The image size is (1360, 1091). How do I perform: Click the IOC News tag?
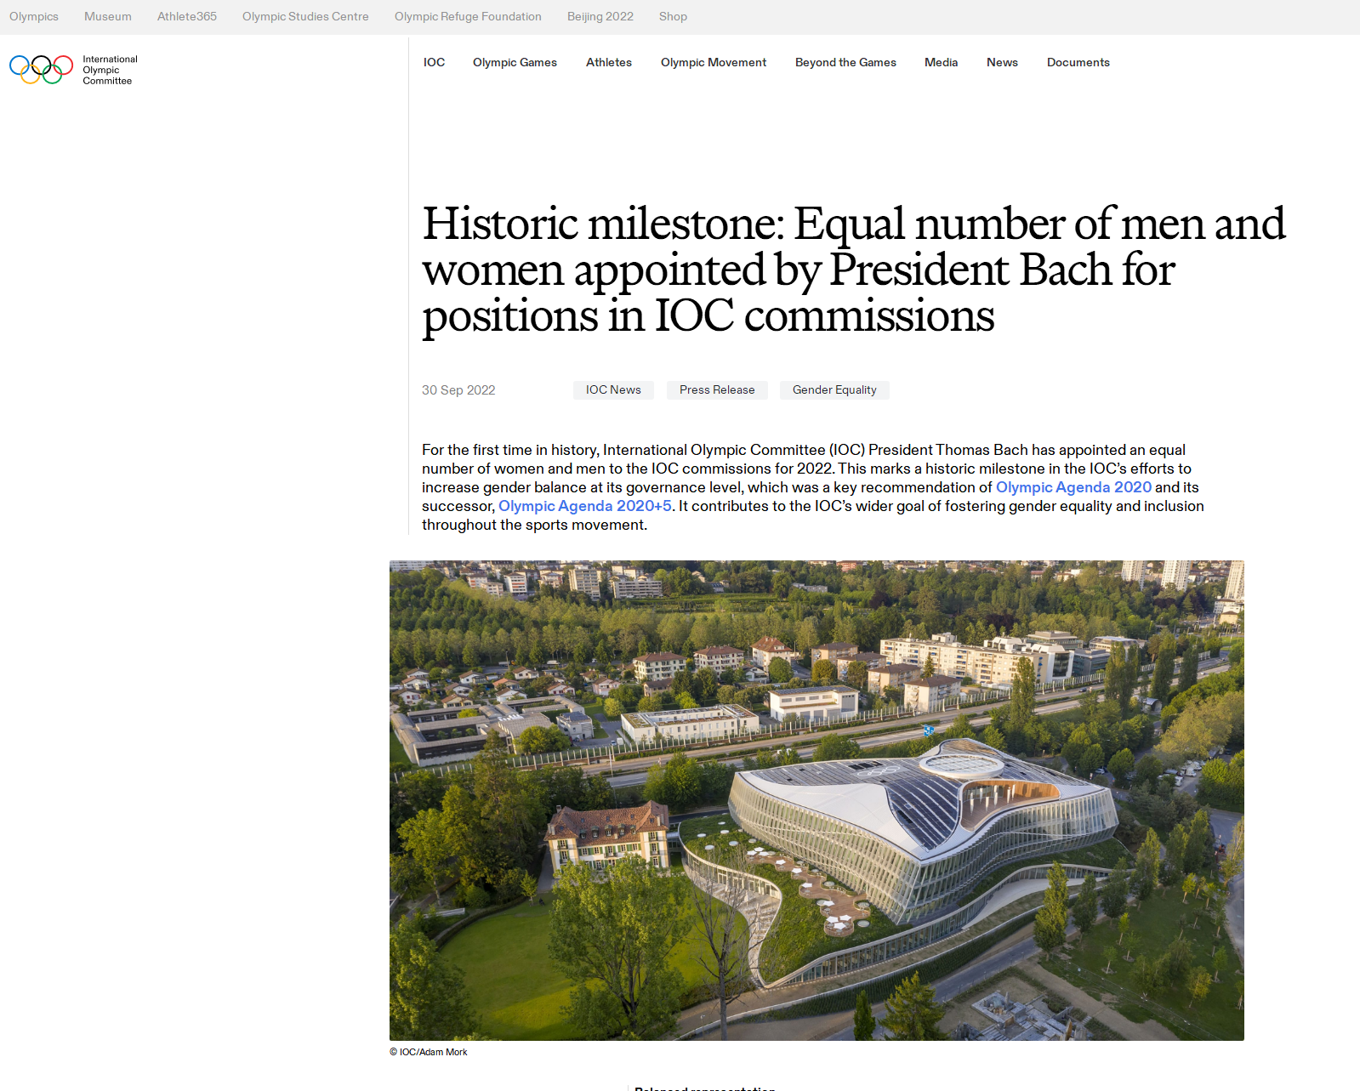click(613, 389)
